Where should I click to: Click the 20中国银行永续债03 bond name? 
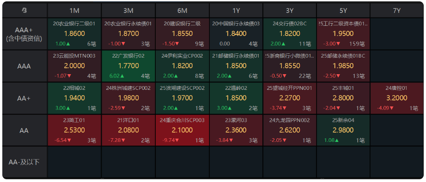coord(236,24)
